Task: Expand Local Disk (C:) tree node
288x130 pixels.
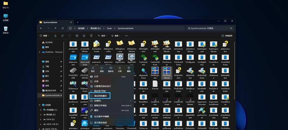Action: [x=41, y=110]
